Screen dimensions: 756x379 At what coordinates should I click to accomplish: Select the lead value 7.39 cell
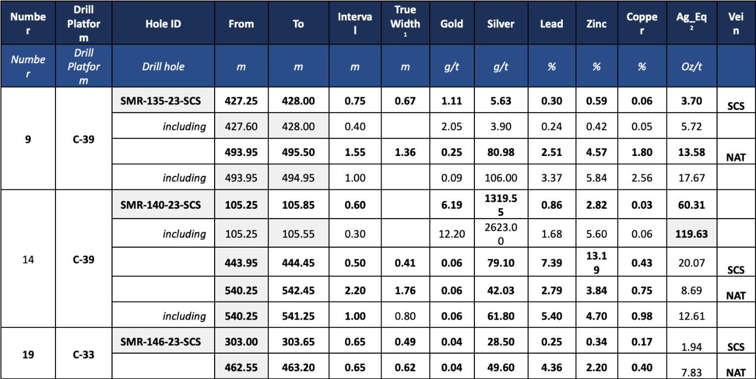pyautogui.click(x=551, y=263)
